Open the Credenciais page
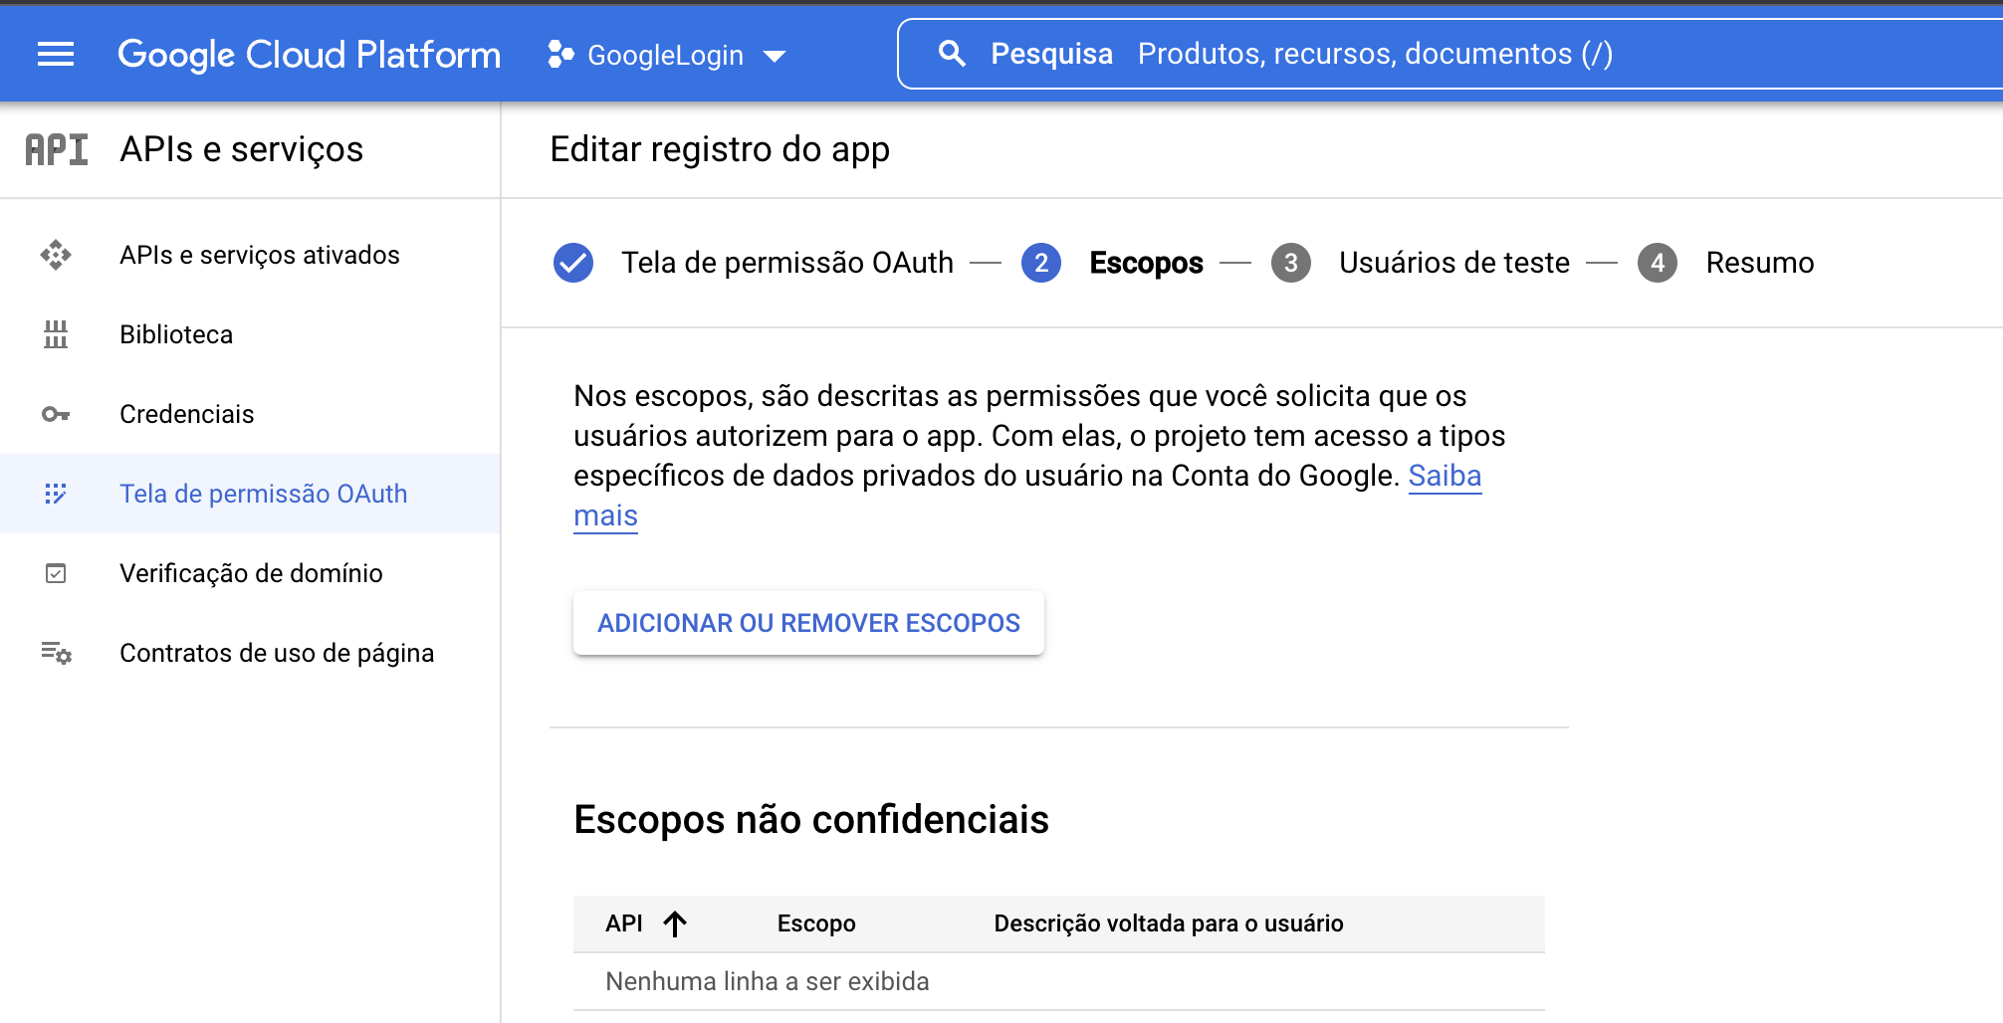 187,414
